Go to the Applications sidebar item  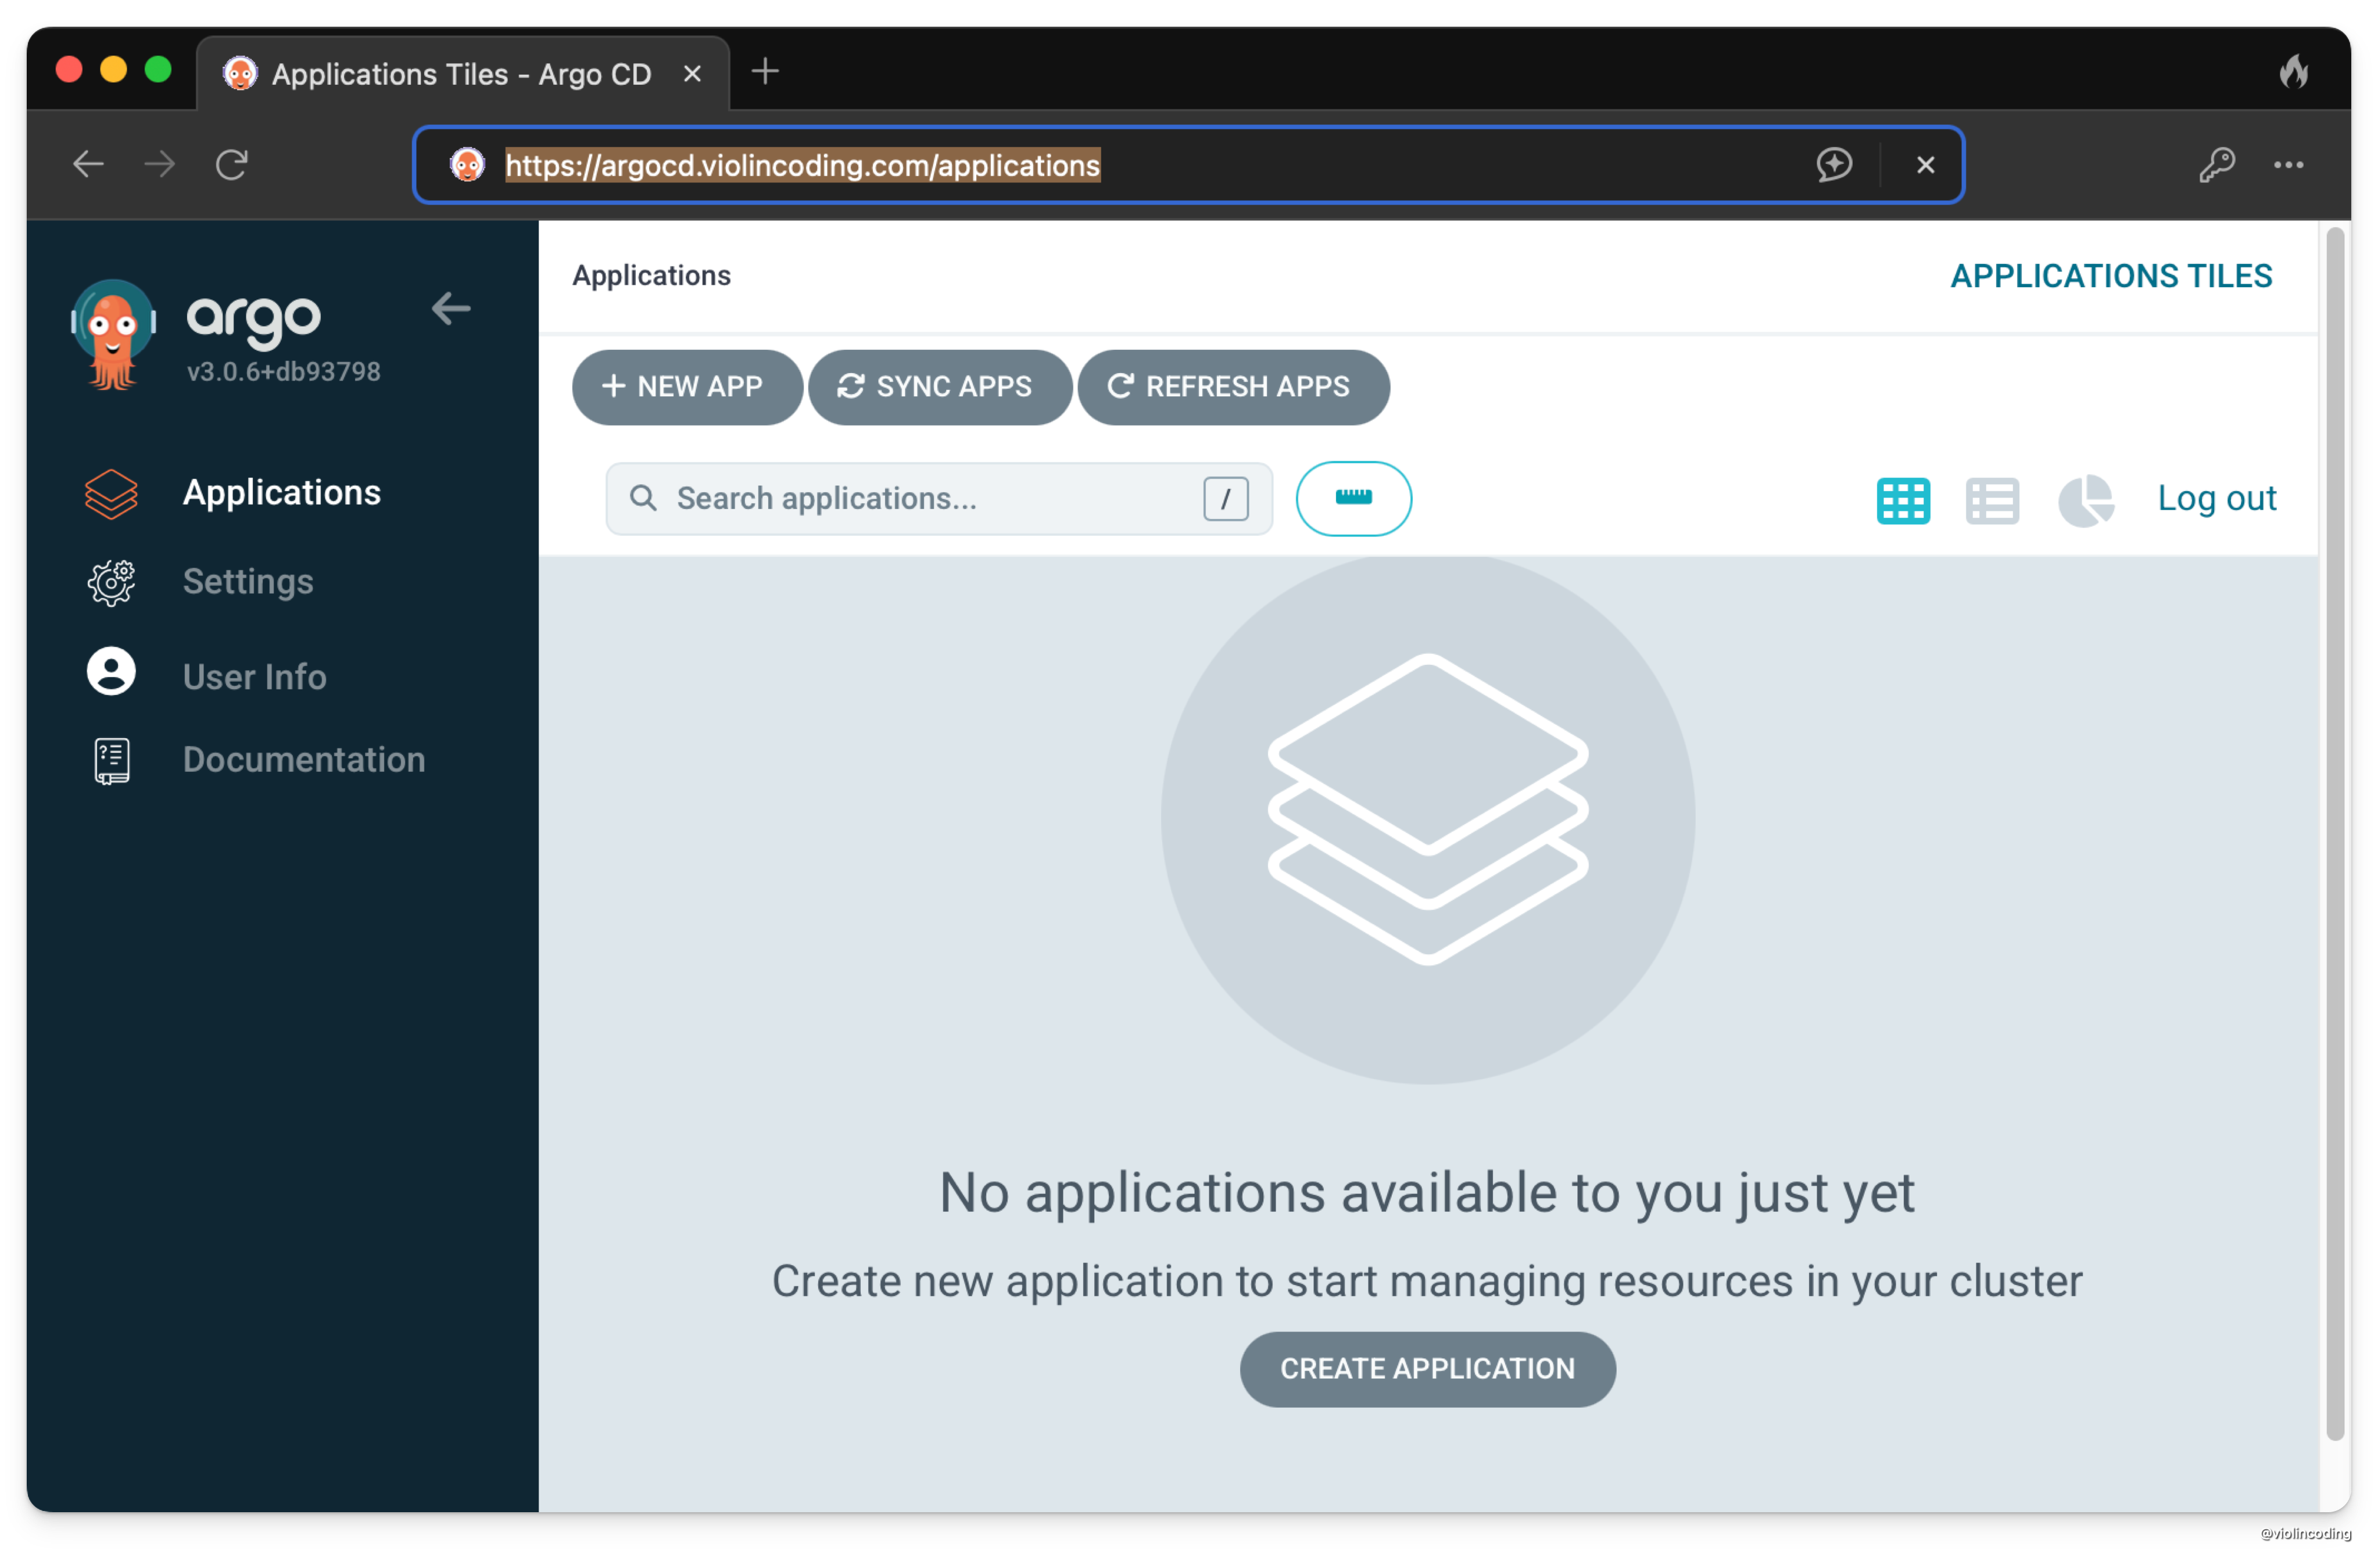(281, 493)
